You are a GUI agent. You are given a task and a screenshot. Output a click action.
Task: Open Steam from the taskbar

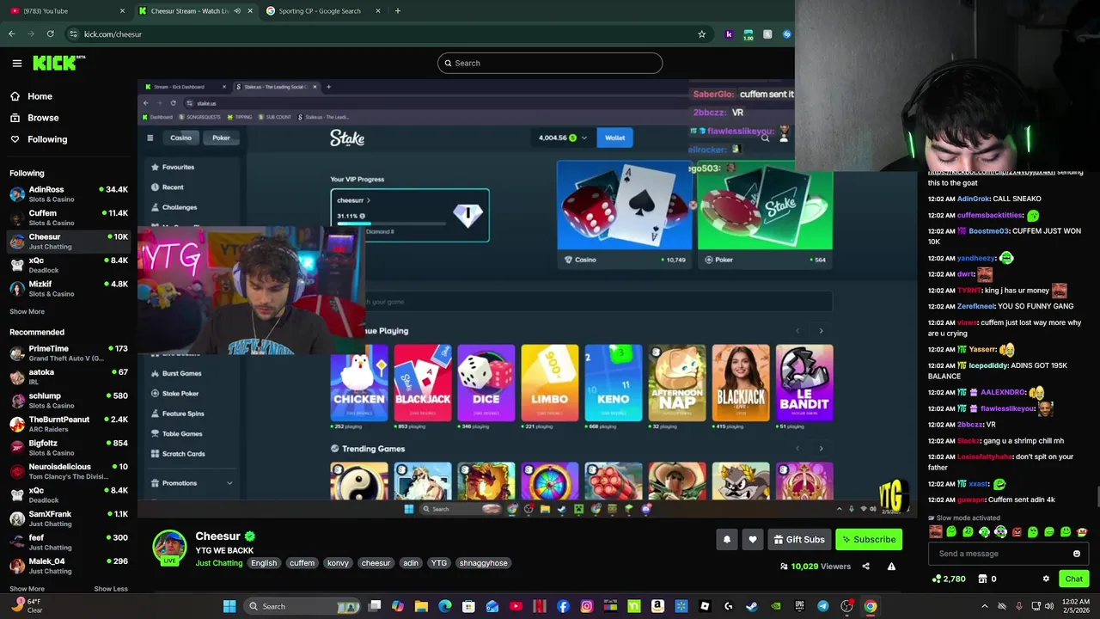(752, 606)
